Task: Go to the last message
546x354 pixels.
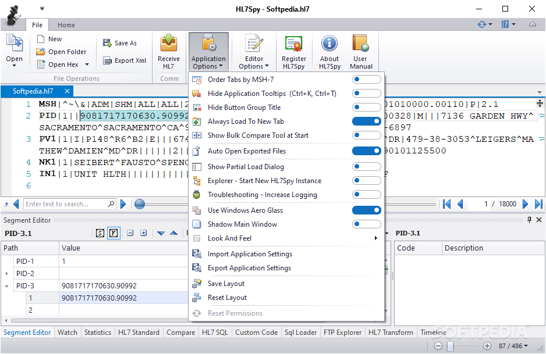Action: click(x=538, y=204)
